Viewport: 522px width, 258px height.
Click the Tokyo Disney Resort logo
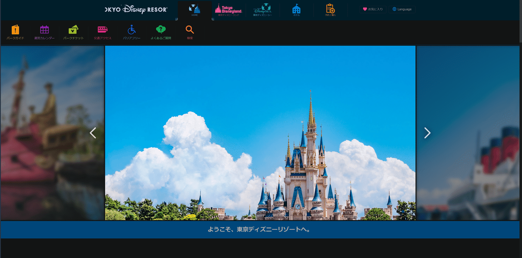coord(136,9)
